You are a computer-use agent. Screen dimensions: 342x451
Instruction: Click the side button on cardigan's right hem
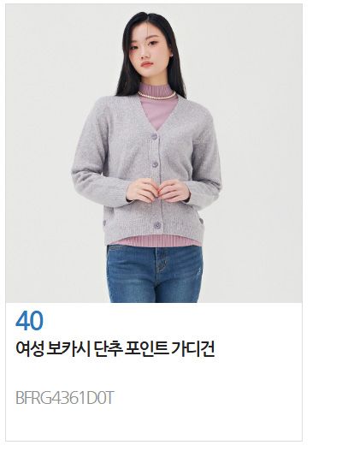click(x=201, y=221)
